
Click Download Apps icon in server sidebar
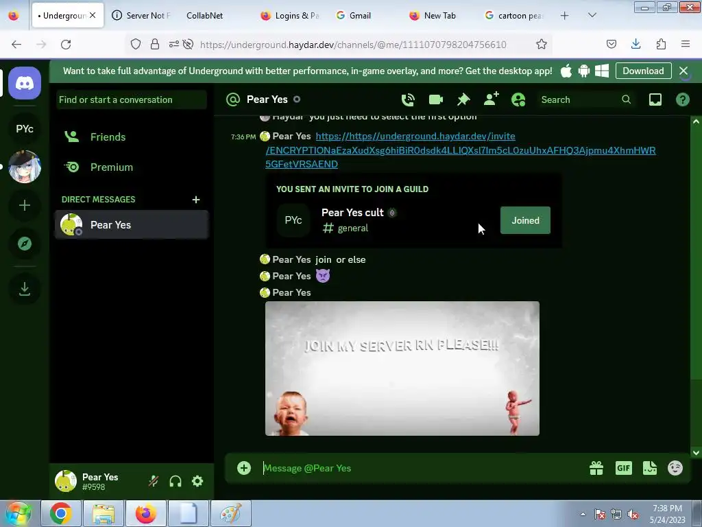click(x=25, y=289)
